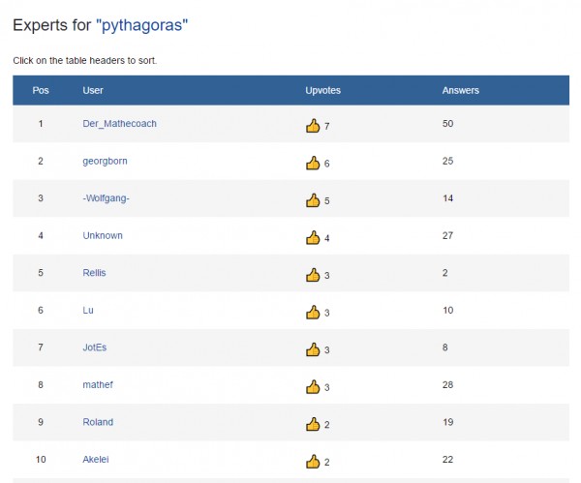Click thumbs-up icon in Der_Mathecoach row

coord(313,126)
